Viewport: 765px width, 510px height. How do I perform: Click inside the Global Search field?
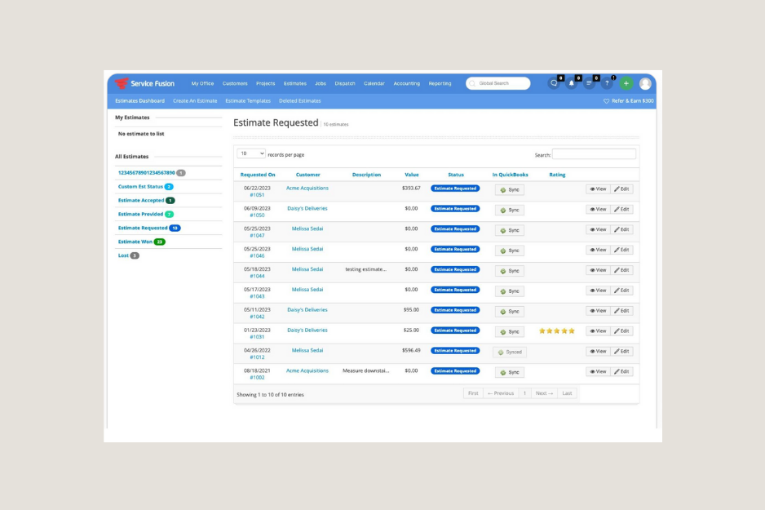coord(499,83)
